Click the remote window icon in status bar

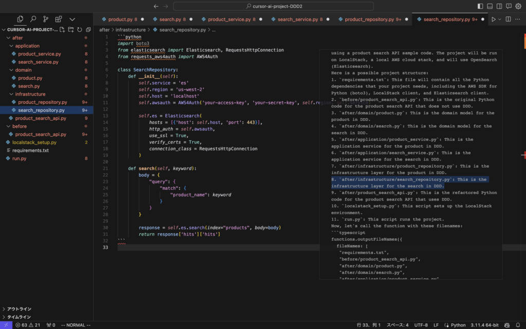point(6,325)
